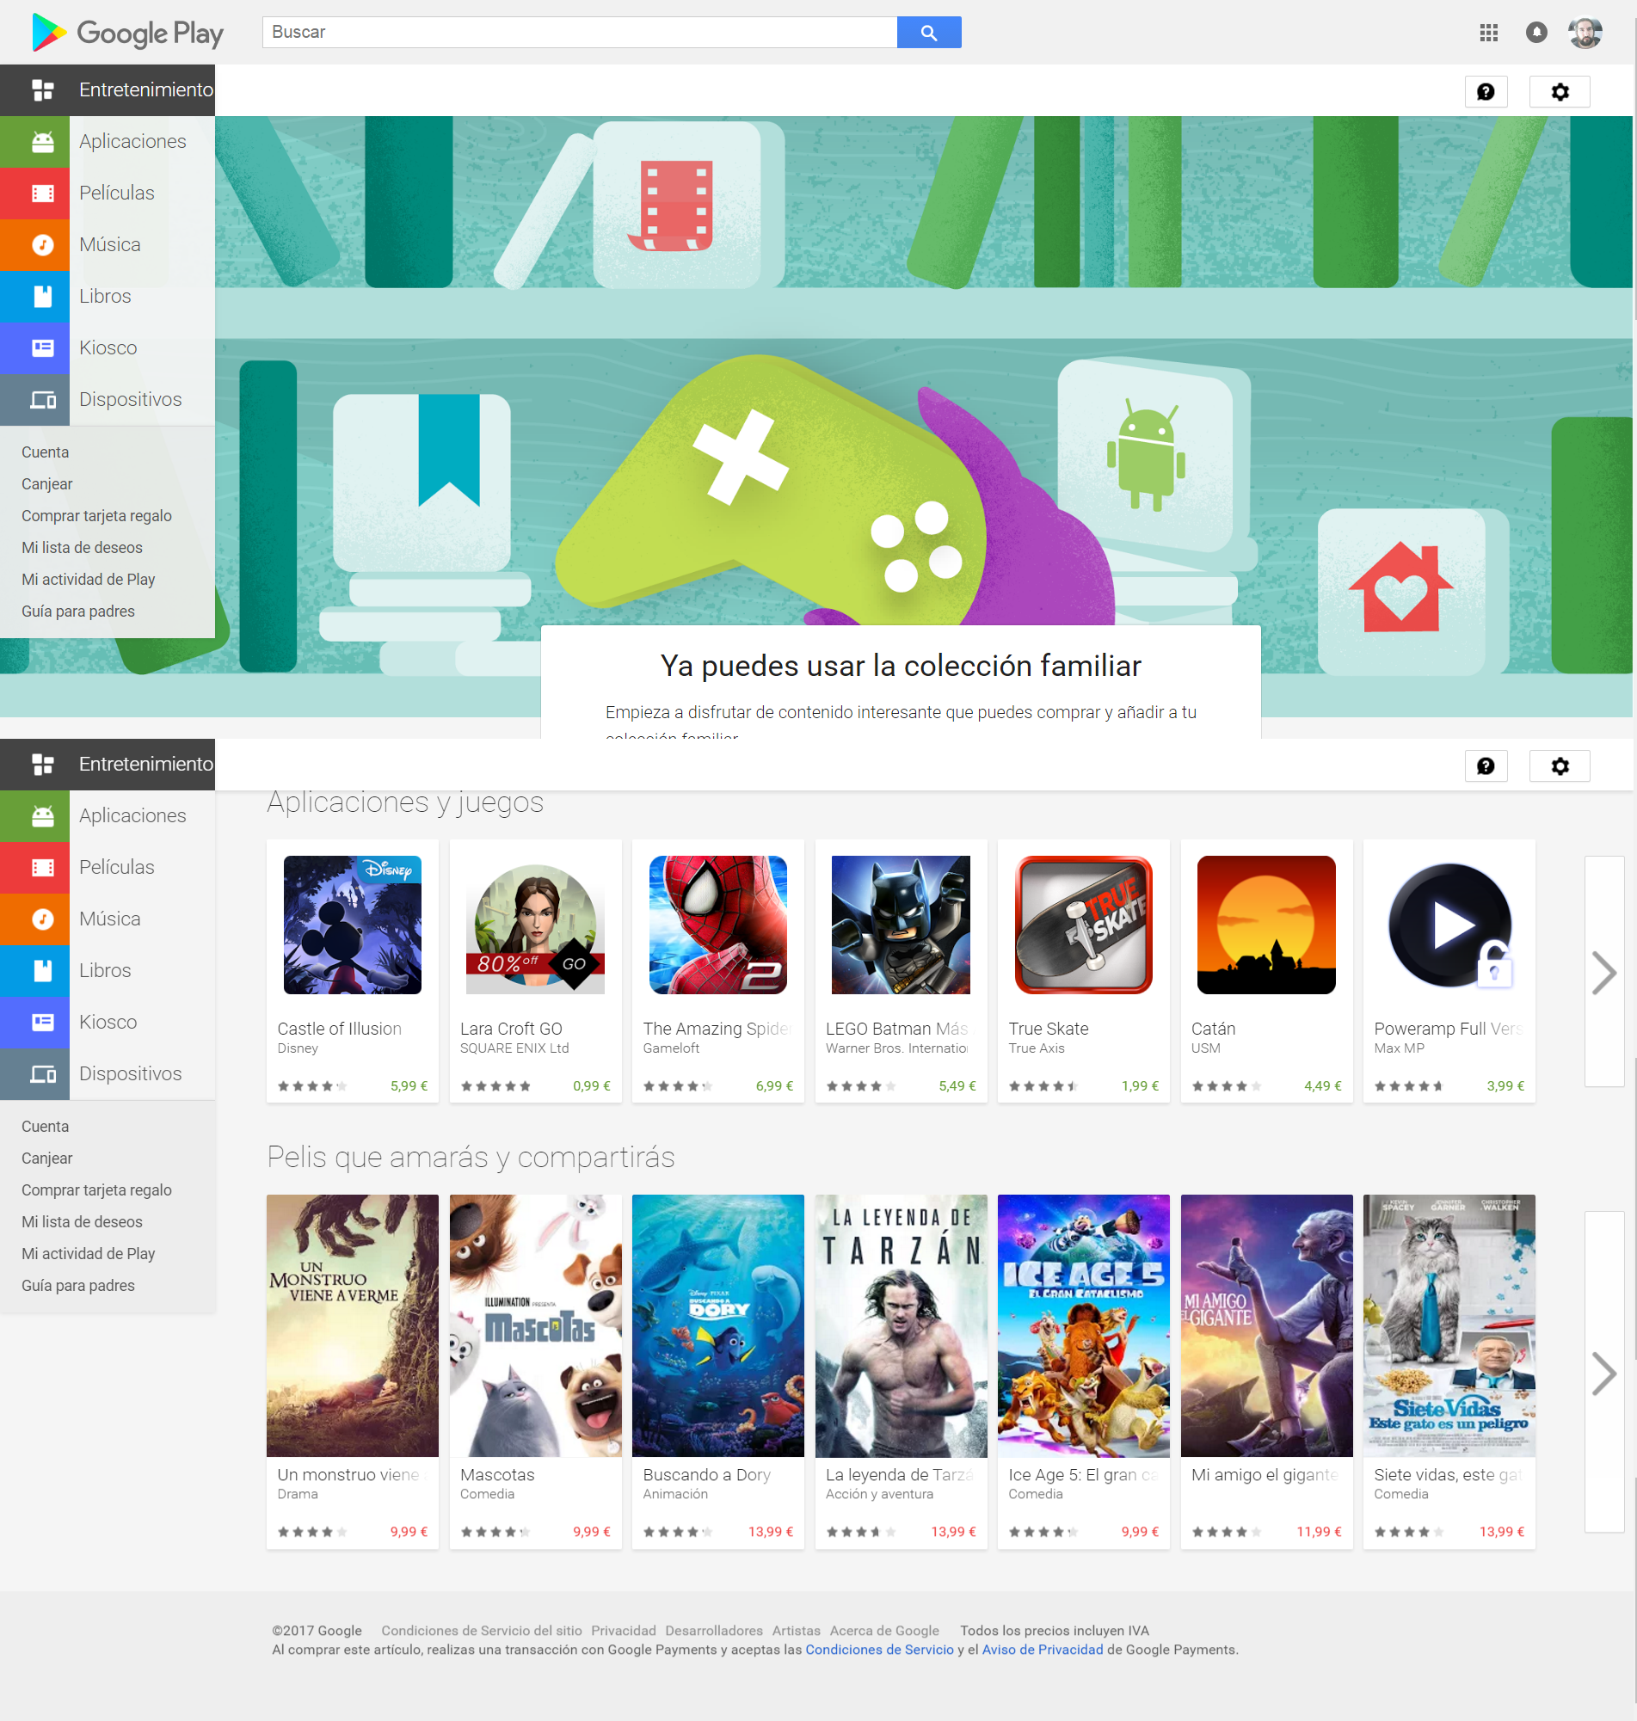Open the Mi amigo el gigante poster

point(1267,1326)
